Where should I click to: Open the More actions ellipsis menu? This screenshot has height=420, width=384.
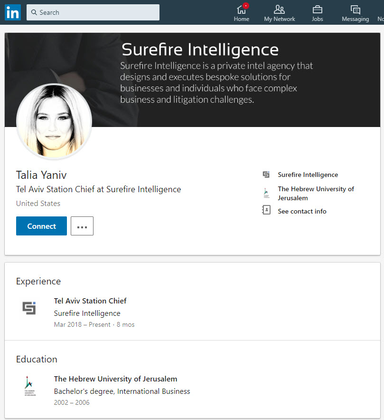82,226
